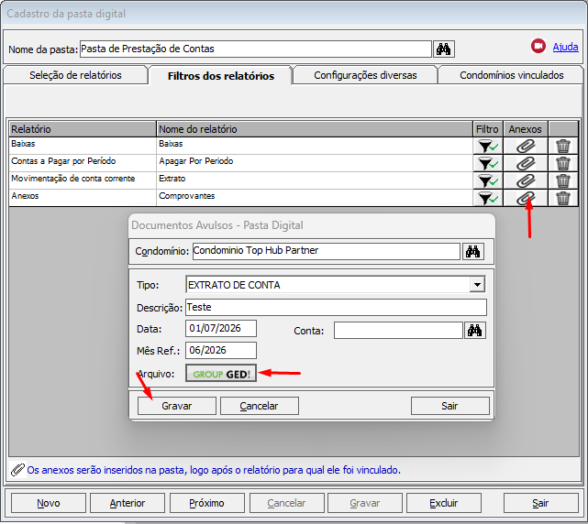Select the Comprovantes report name cell
Screen dimensions: 588x524
[315, 198]
